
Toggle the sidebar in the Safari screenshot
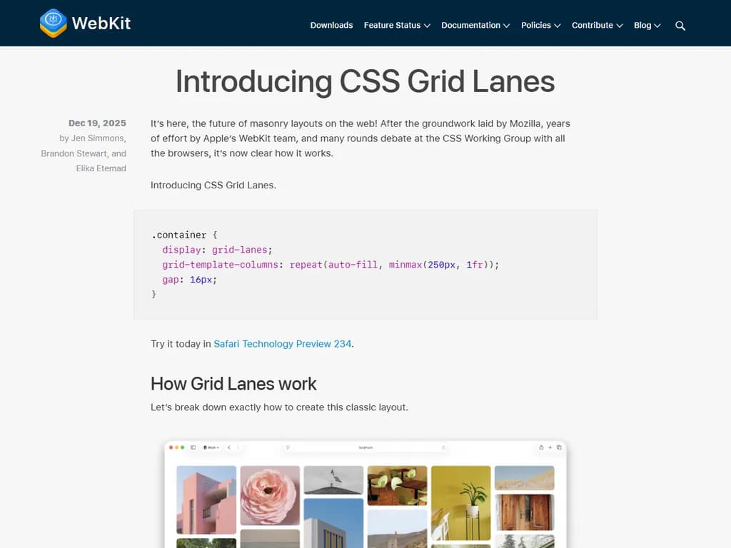coord(191,446)
